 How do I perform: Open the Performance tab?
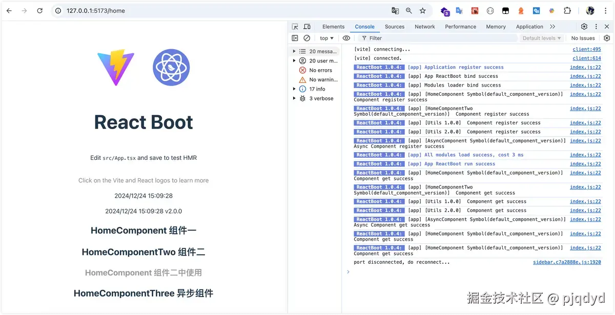point(460,27)
